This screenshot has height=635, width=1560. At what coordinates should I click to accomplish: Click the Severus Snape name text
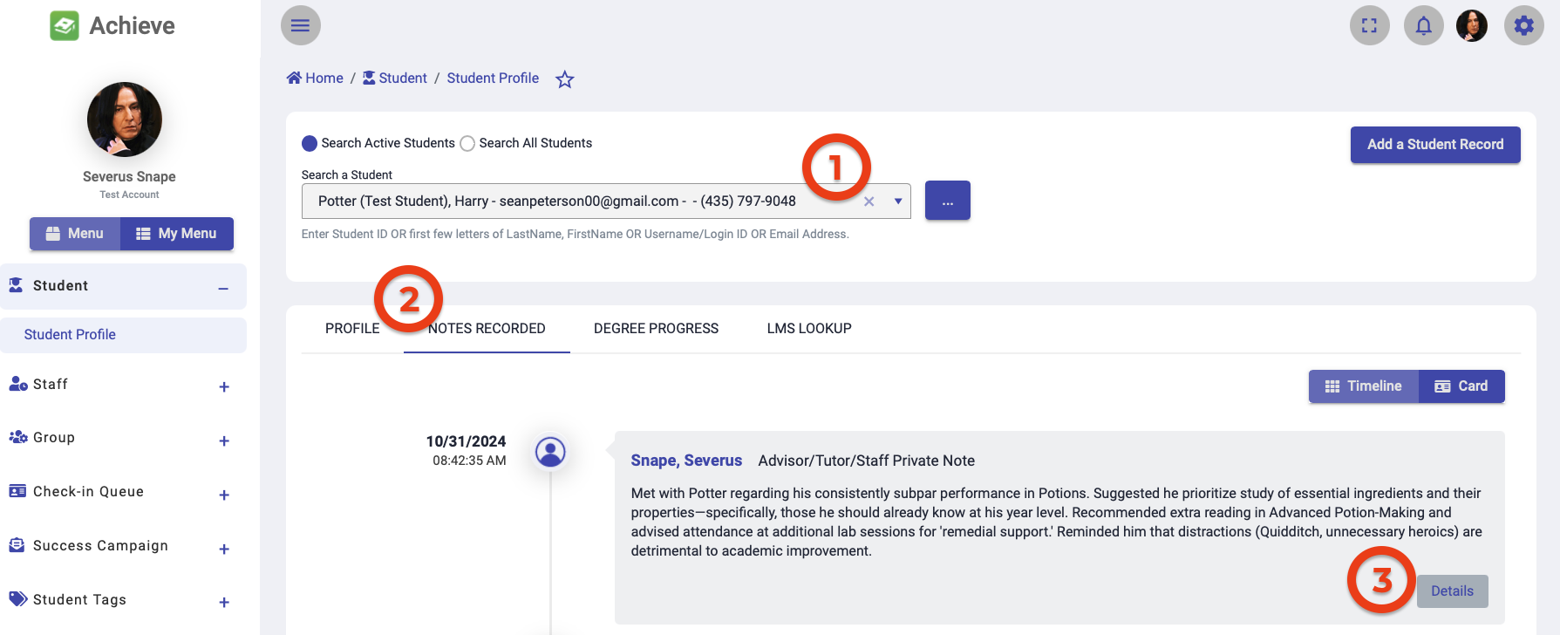[129, 176]
